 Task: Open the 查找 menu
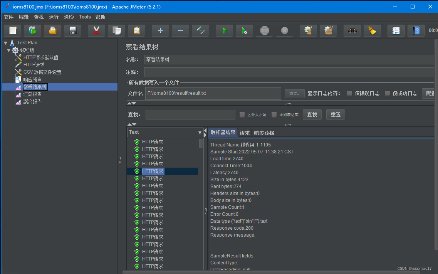39,17
